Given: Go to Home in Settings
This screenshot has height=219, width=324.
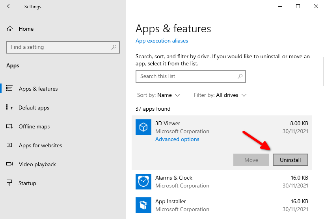Looking at the screenshot, I should click(x=26, y=29).
